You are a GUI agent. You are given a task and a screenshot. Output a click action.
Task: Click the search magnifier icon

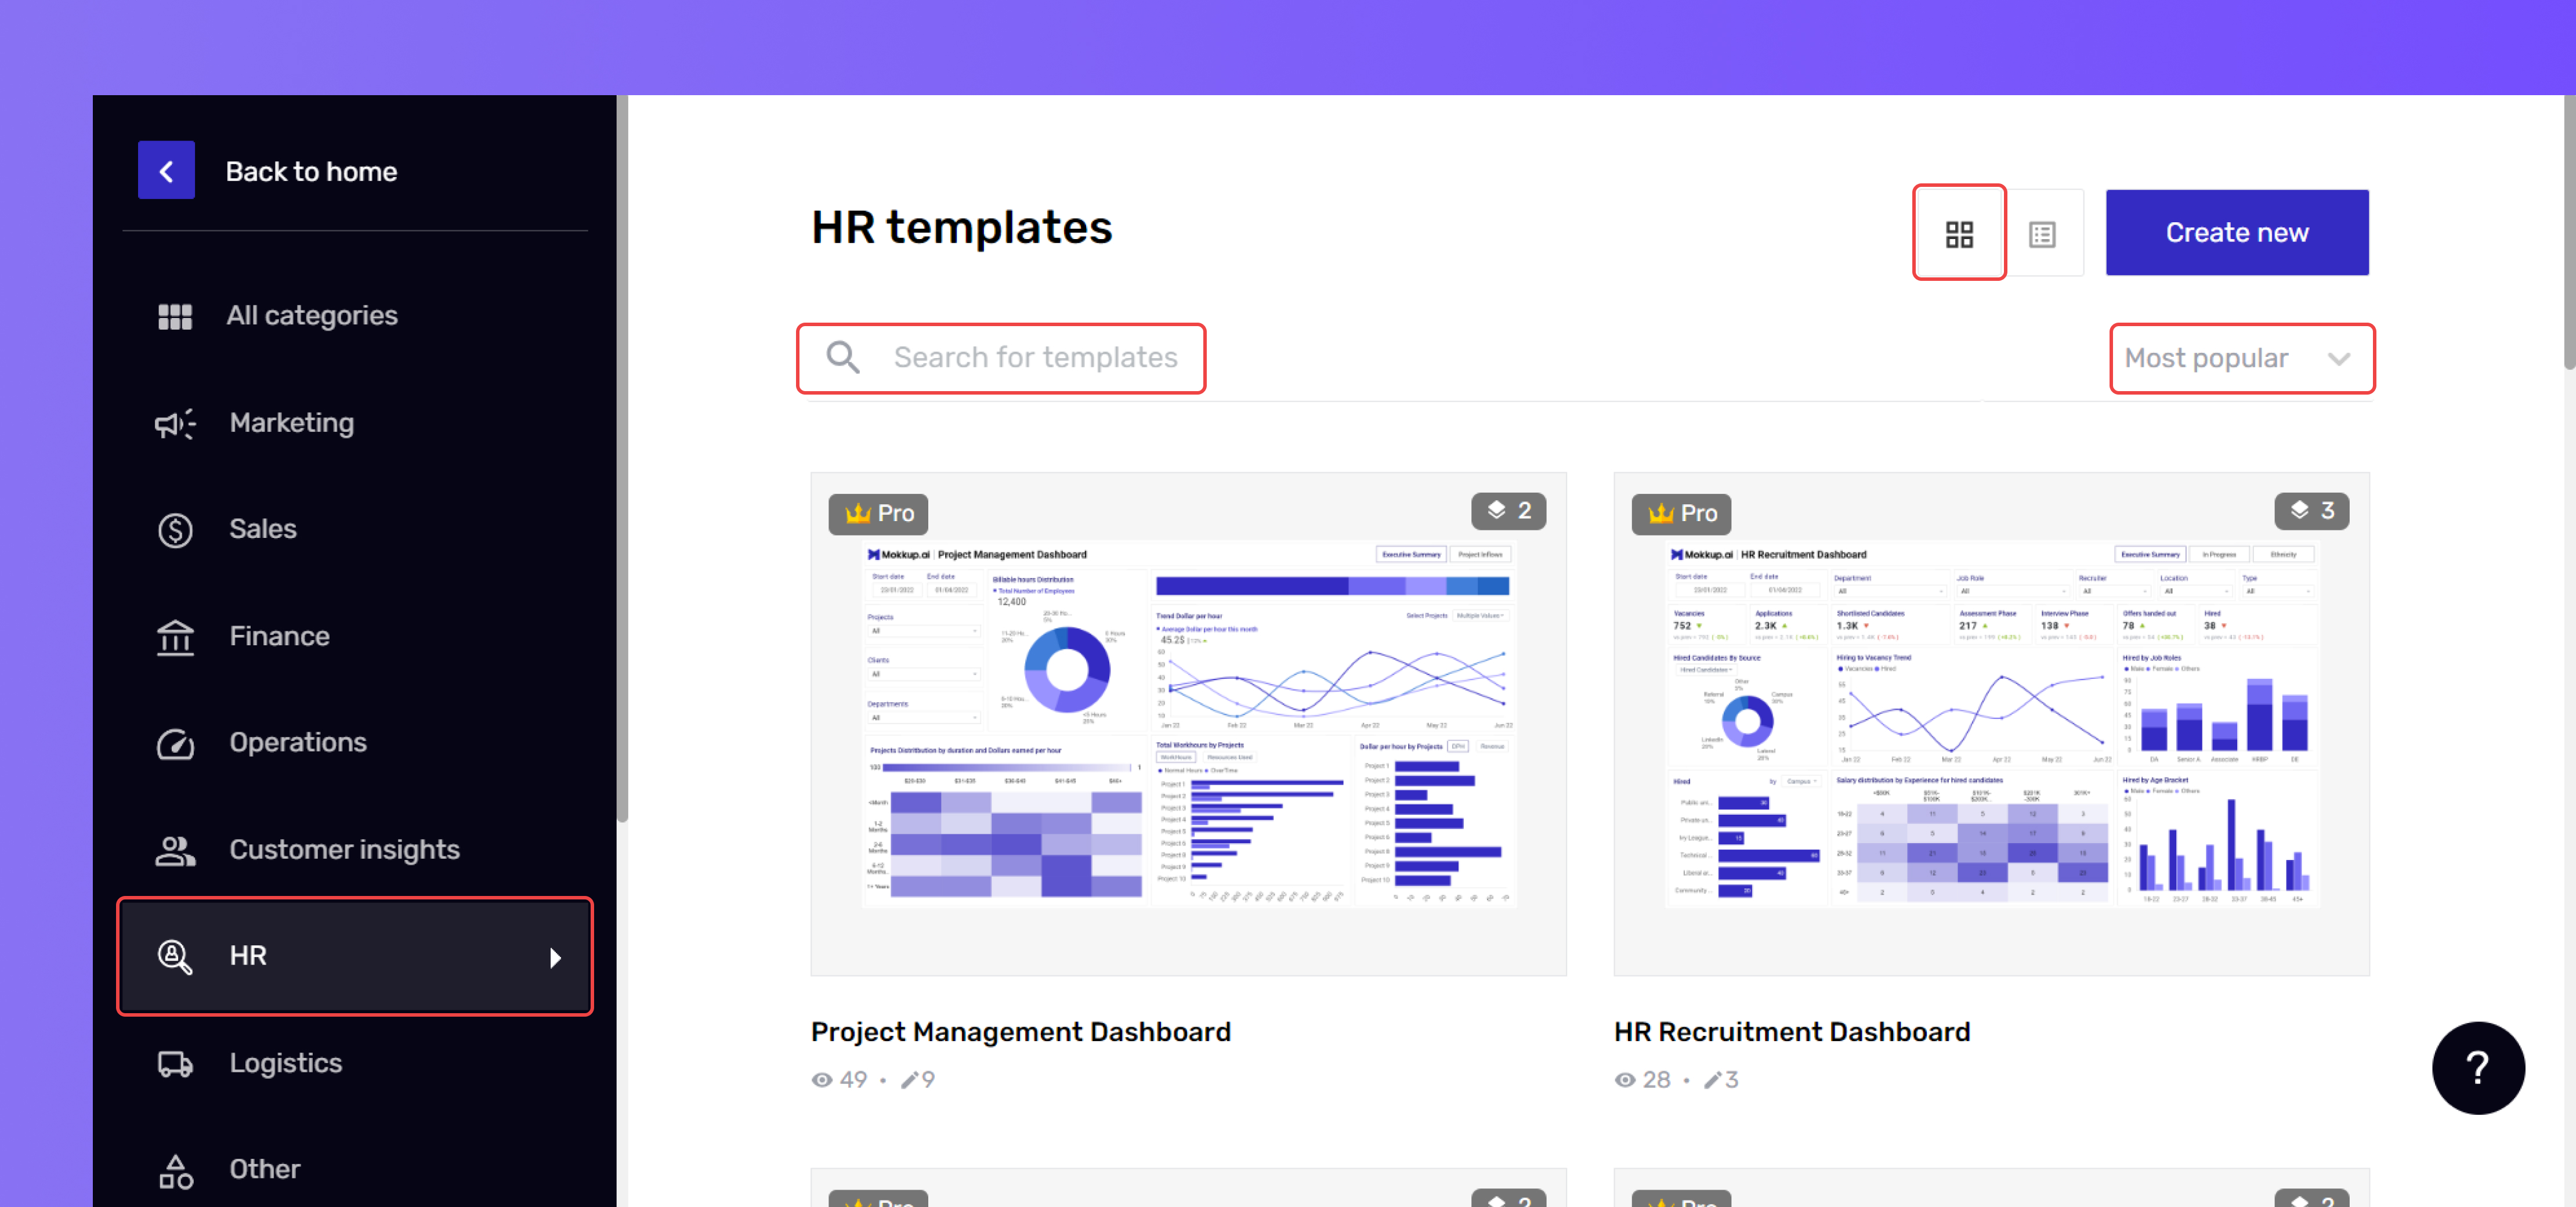[843, 358]
